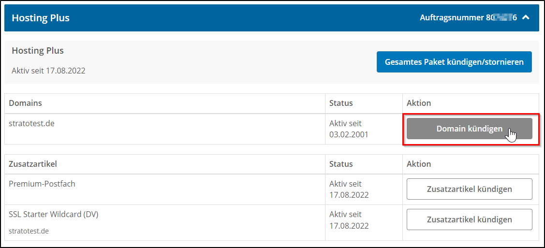Click Gesamtes Paket kündigen/stornieren button
Viewport: 545px width, 248px height.
pyautogui.click(x=454, y=62)
